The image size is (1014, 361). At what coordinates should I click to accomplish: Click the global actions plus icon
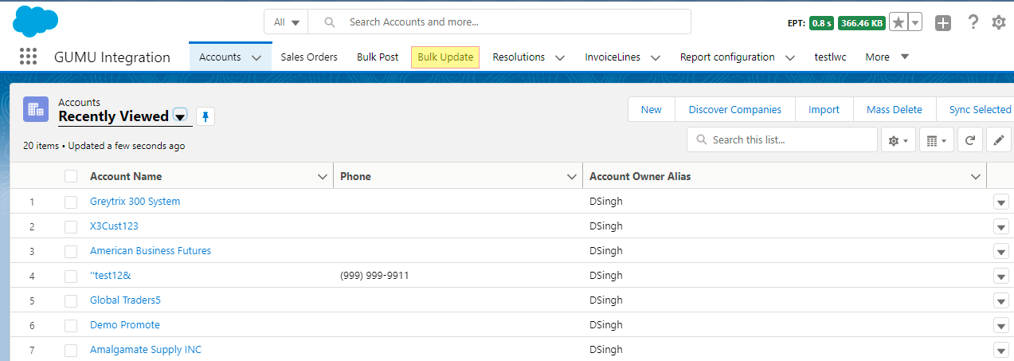coord(943,23)
